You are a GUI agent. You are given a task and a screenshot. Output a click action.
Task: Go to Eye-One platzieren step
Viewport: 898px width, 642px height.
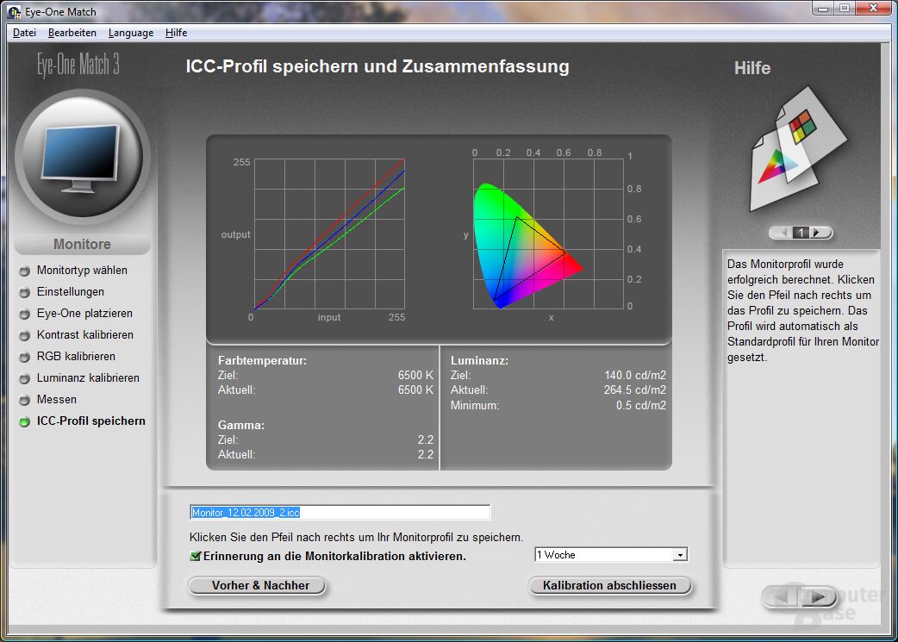[x=84, y=314]
